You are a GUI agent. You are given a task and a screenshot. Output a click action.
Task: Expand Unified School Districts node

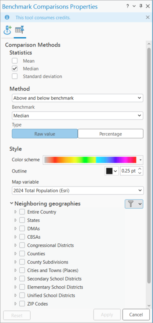click(15, 296)
